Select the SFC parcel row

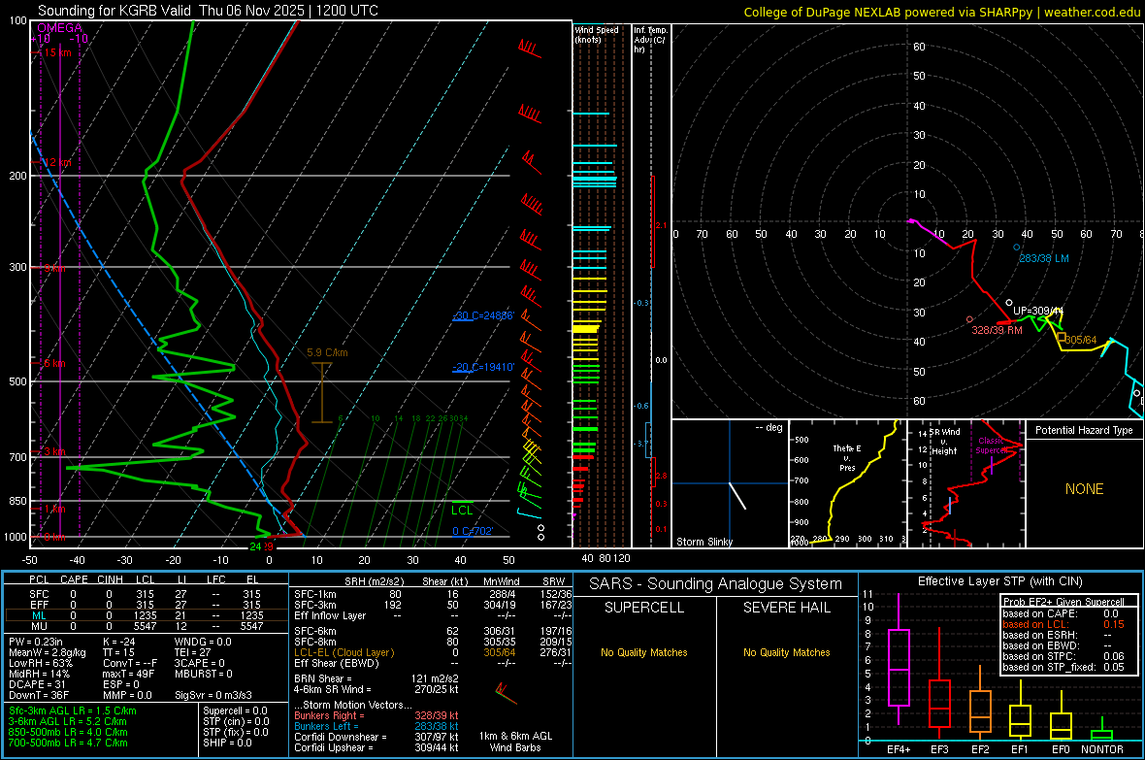147,594
